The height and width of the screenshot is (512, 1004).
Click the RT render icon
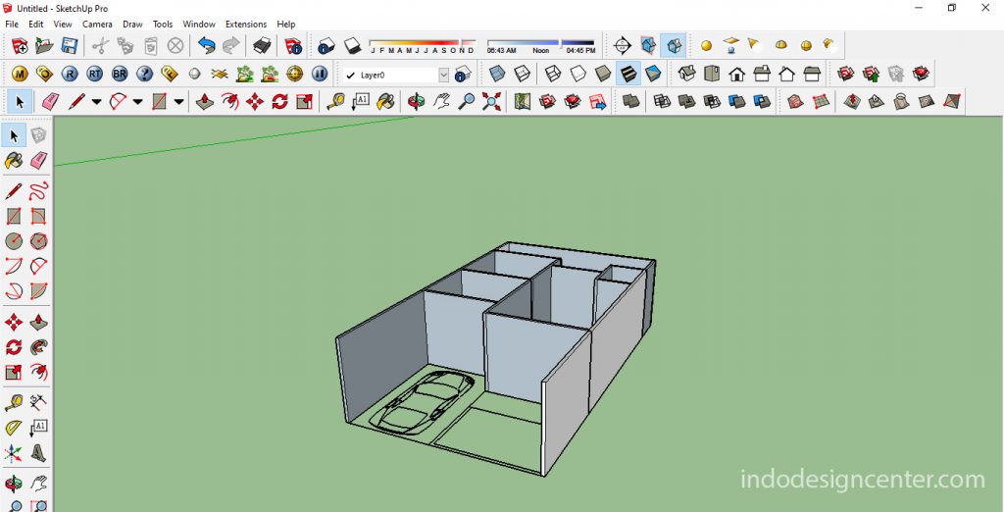pyautogui.click(x=95, y=74)
